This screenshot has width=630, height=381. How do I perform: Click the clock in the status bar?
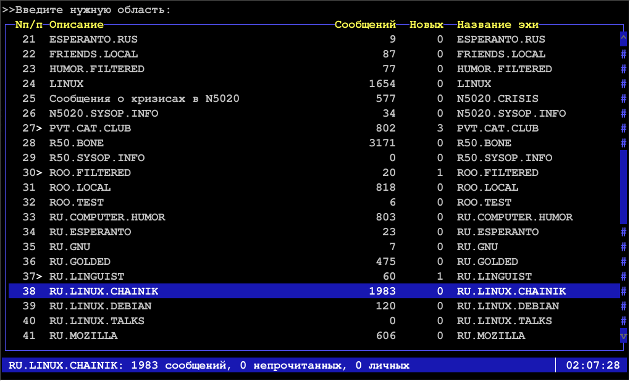(592, 366)
